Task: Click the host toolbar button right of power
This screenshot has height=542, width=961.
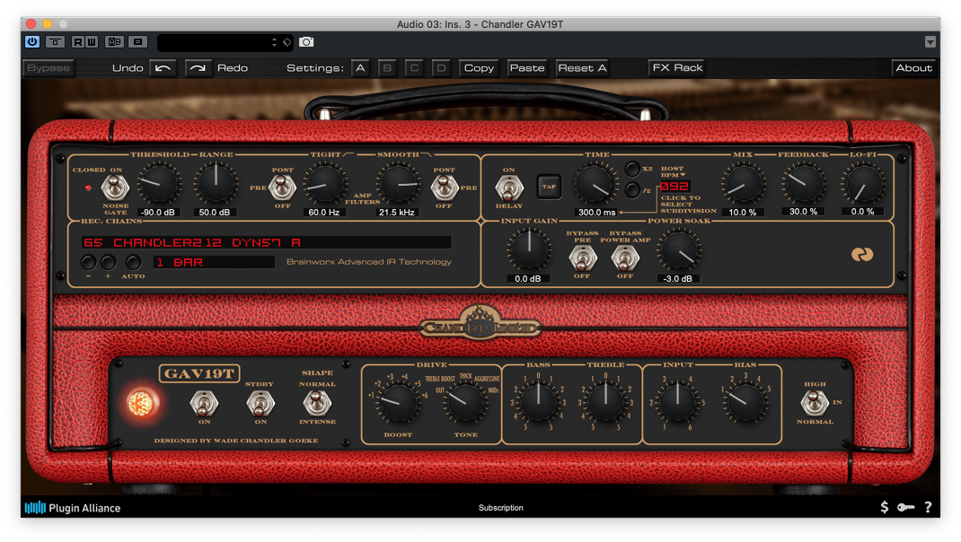Action: 55,41
